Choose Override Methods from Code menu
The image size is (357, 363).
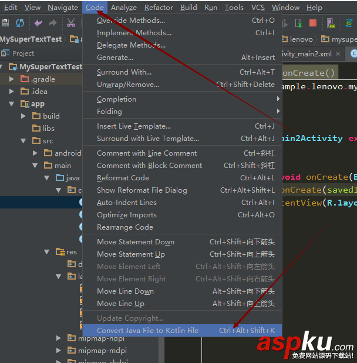pos(183,21)
